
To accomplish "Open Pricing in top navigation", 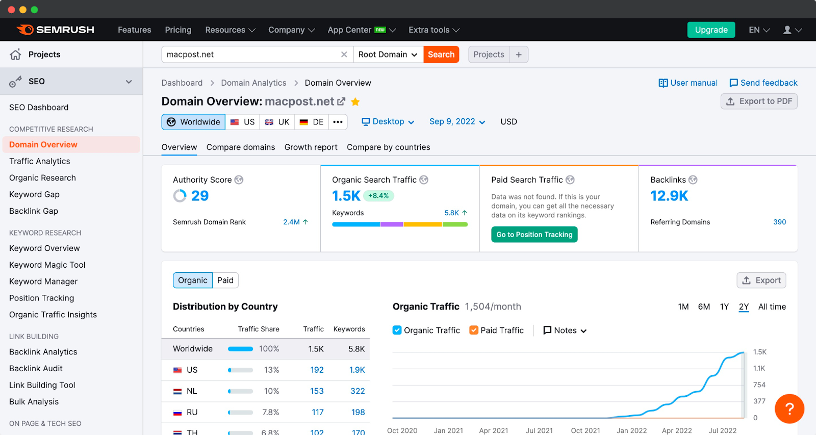I will (178, 30).
